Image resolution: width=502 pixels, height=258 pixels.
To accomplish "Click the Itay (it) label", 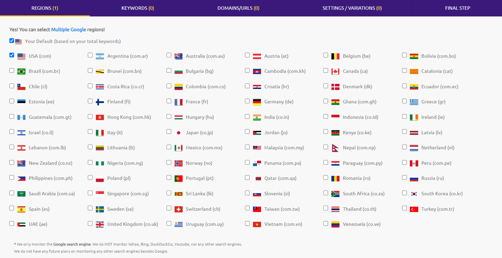I will (115, 133).
